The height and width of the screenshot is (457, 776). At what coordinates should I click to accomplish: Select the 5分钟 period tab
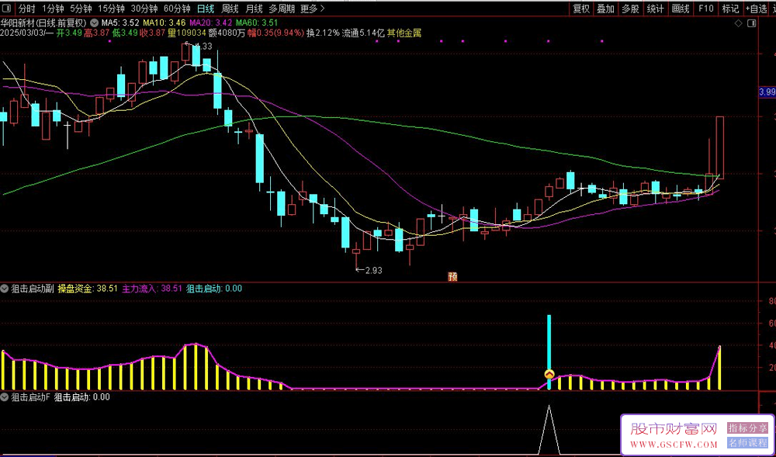81,9
